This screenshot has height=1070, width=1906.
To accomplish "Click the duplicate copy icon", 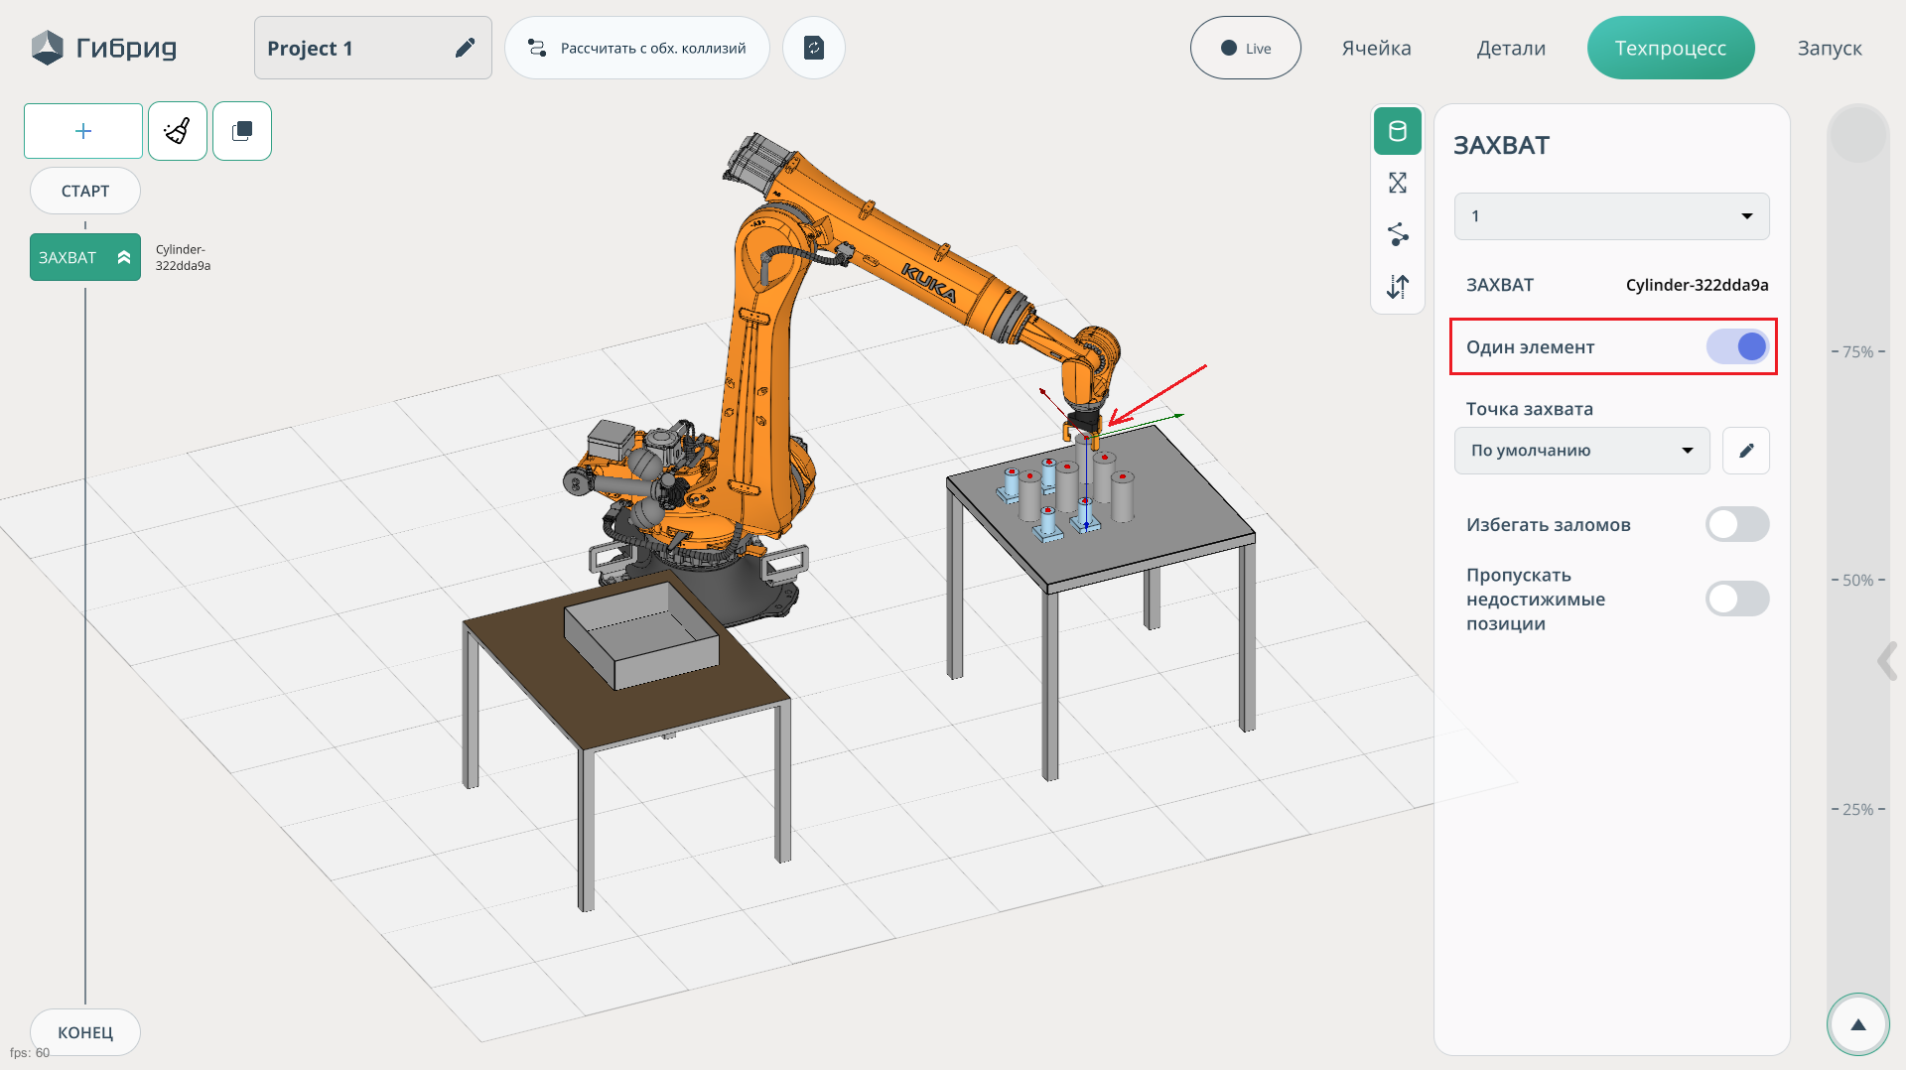I will tap(242, 131).
